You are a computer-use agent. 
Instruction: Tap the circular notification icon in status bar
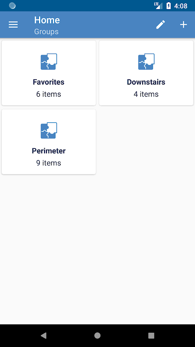(x=13, y=6)
